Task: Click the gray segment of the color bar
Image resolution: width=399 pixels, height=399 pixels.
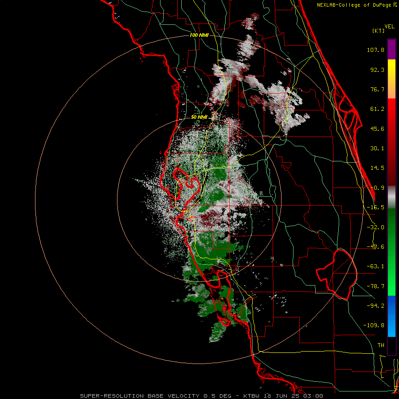Action: click(x=391, y=197)
